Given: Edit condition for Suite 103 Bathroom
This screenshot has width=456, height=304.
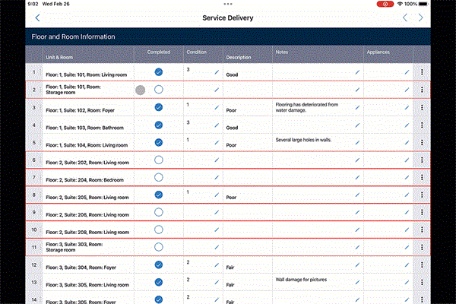Looking at the screenshot, I should point(217,125).
